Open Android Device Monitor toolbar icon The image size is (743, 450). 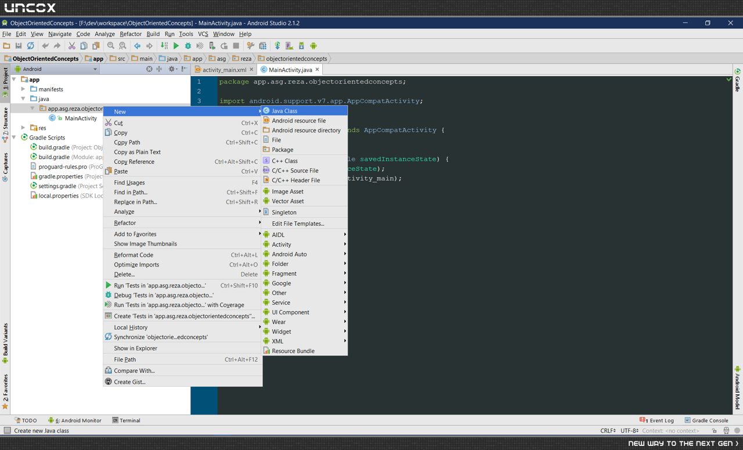pyautogui.click(x=313, y=46)
